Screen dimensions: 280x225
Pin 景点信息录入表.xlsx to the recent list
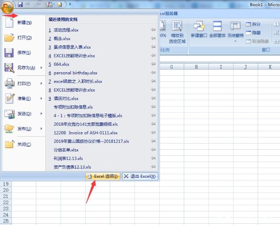(x=153, y=47)
